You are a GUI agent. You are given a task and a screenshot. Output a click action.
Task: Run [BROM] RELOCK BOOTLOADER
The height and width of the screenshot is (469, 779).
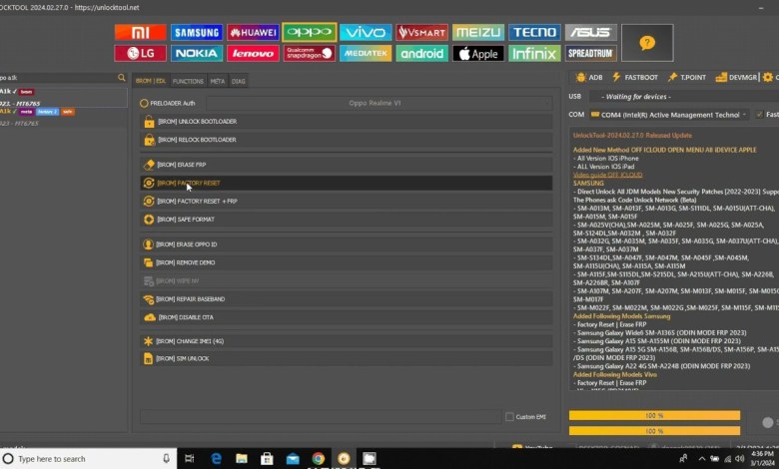tap(347, 140)
